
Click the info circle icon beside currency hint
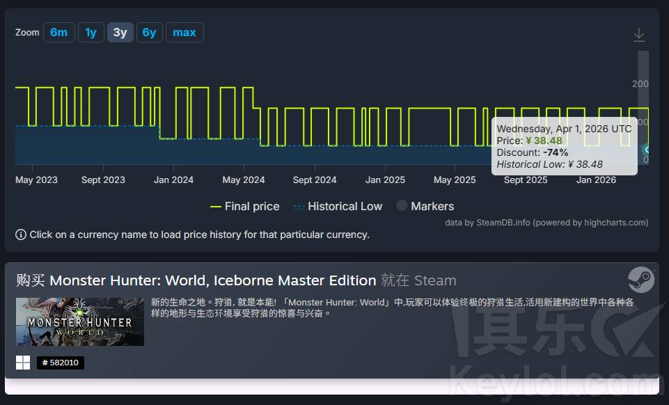[21, 235]
